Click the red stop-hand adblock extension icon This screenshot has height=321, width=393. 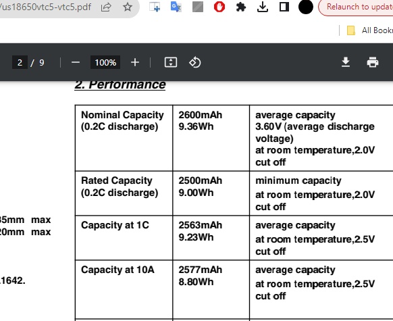point(219,7)
